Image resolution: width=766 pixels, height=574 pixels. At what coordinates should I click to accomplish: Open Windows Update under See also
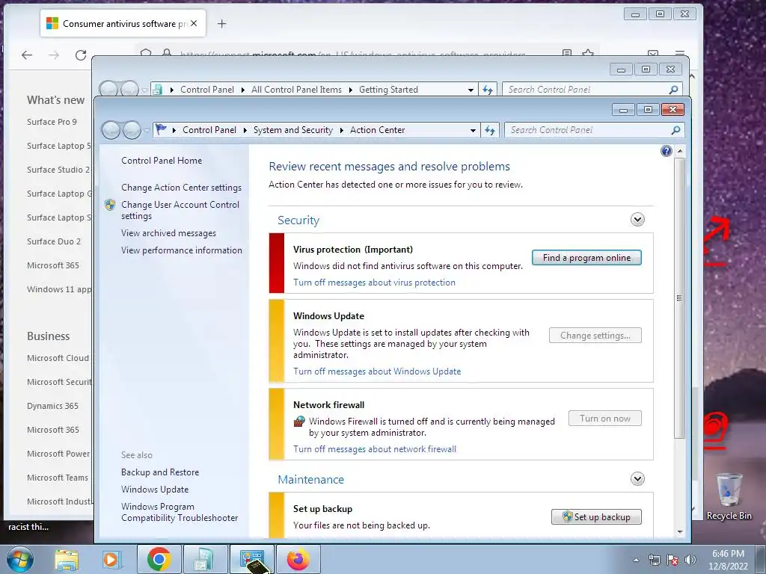[x=155, y=490]
